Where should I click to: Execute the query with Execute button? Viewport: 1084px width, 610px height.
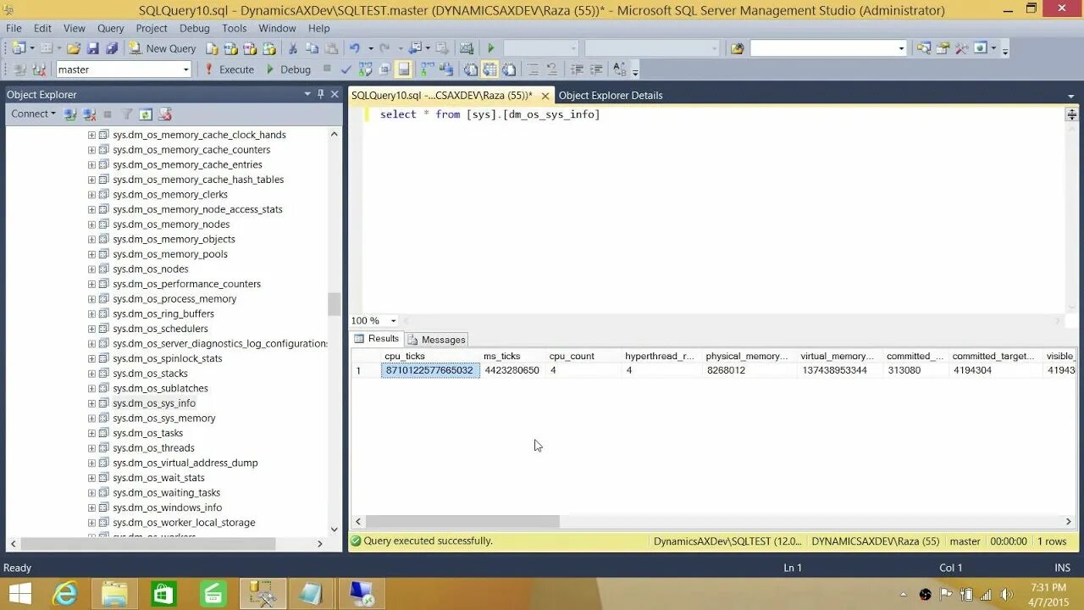pos(229,69)
